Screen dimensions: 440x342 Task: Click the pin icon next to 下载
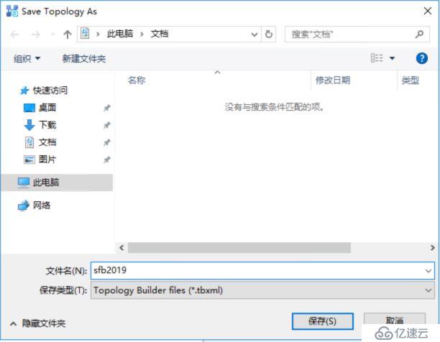click(106, 125)
